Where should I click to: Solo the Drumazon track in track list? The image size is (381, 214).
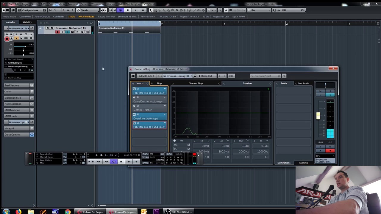52,28
